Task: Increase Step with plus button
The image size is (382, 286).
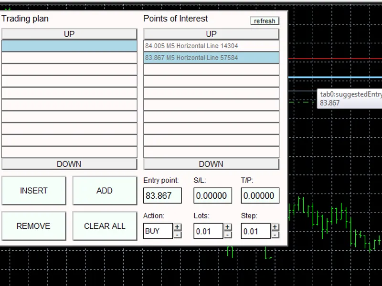Action: (275, 227)
